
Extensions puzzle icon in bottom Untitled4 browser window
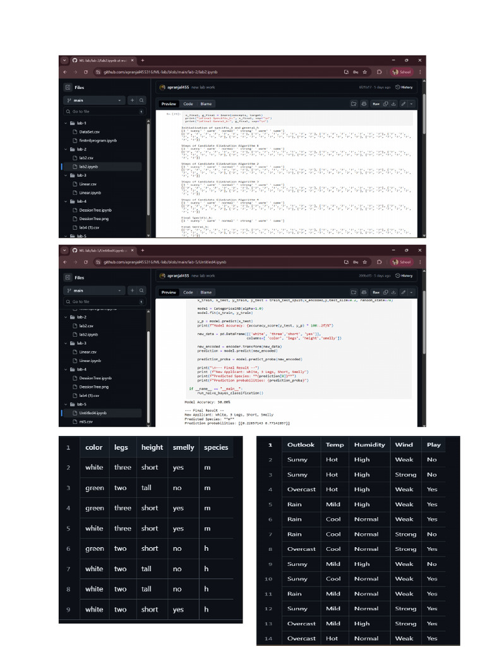[379, 262]
